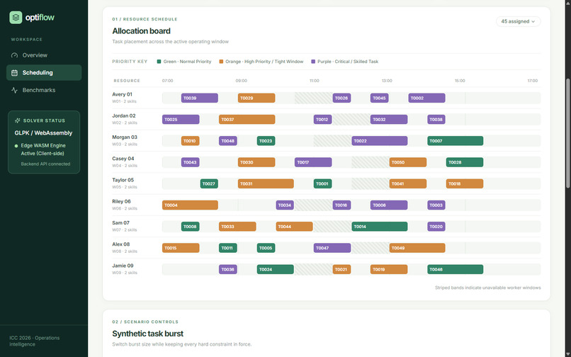Select task T0003 on the board
The height and width of the screenshot is (357, 571).
436,205
